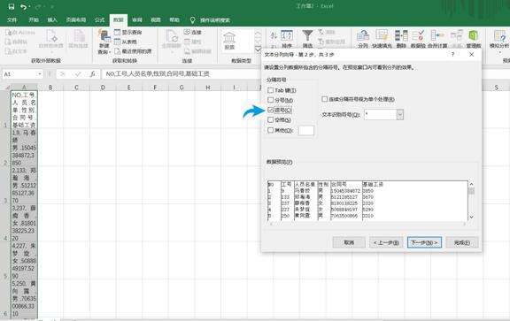This screenshot has height=321, width=510.
Task: Click the Sort (排序) icon
Action: click(287, 39)
